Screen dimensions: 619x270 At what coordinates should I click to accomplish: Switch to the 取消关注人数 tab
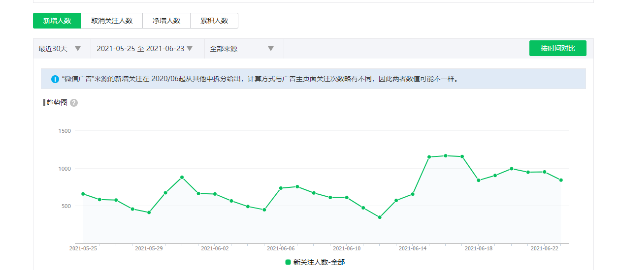(112, 21)
